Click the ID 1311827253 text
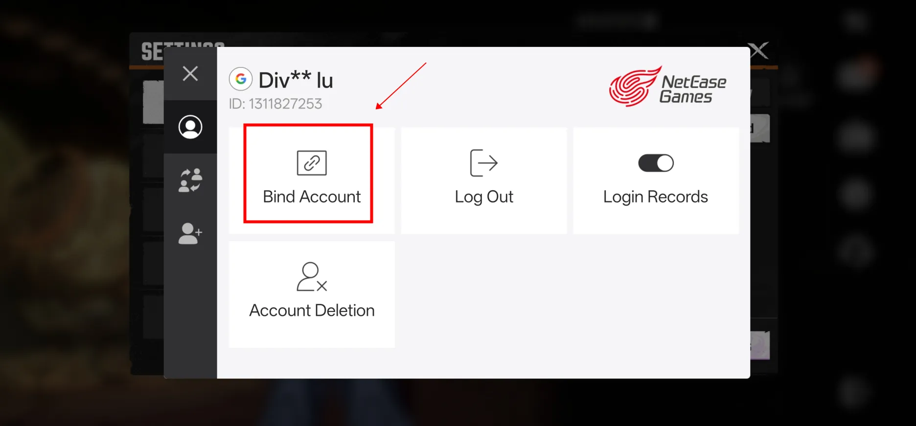Viewport: 916px width, 426px height. (275, 104)
